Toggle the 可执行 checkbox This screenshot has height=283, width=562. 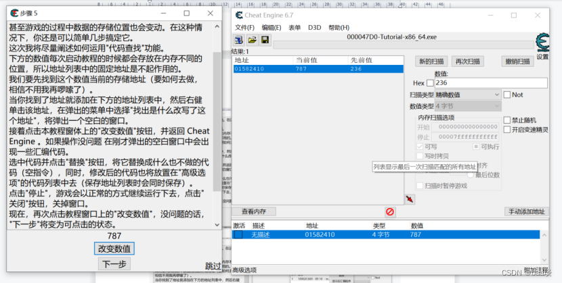476,147
